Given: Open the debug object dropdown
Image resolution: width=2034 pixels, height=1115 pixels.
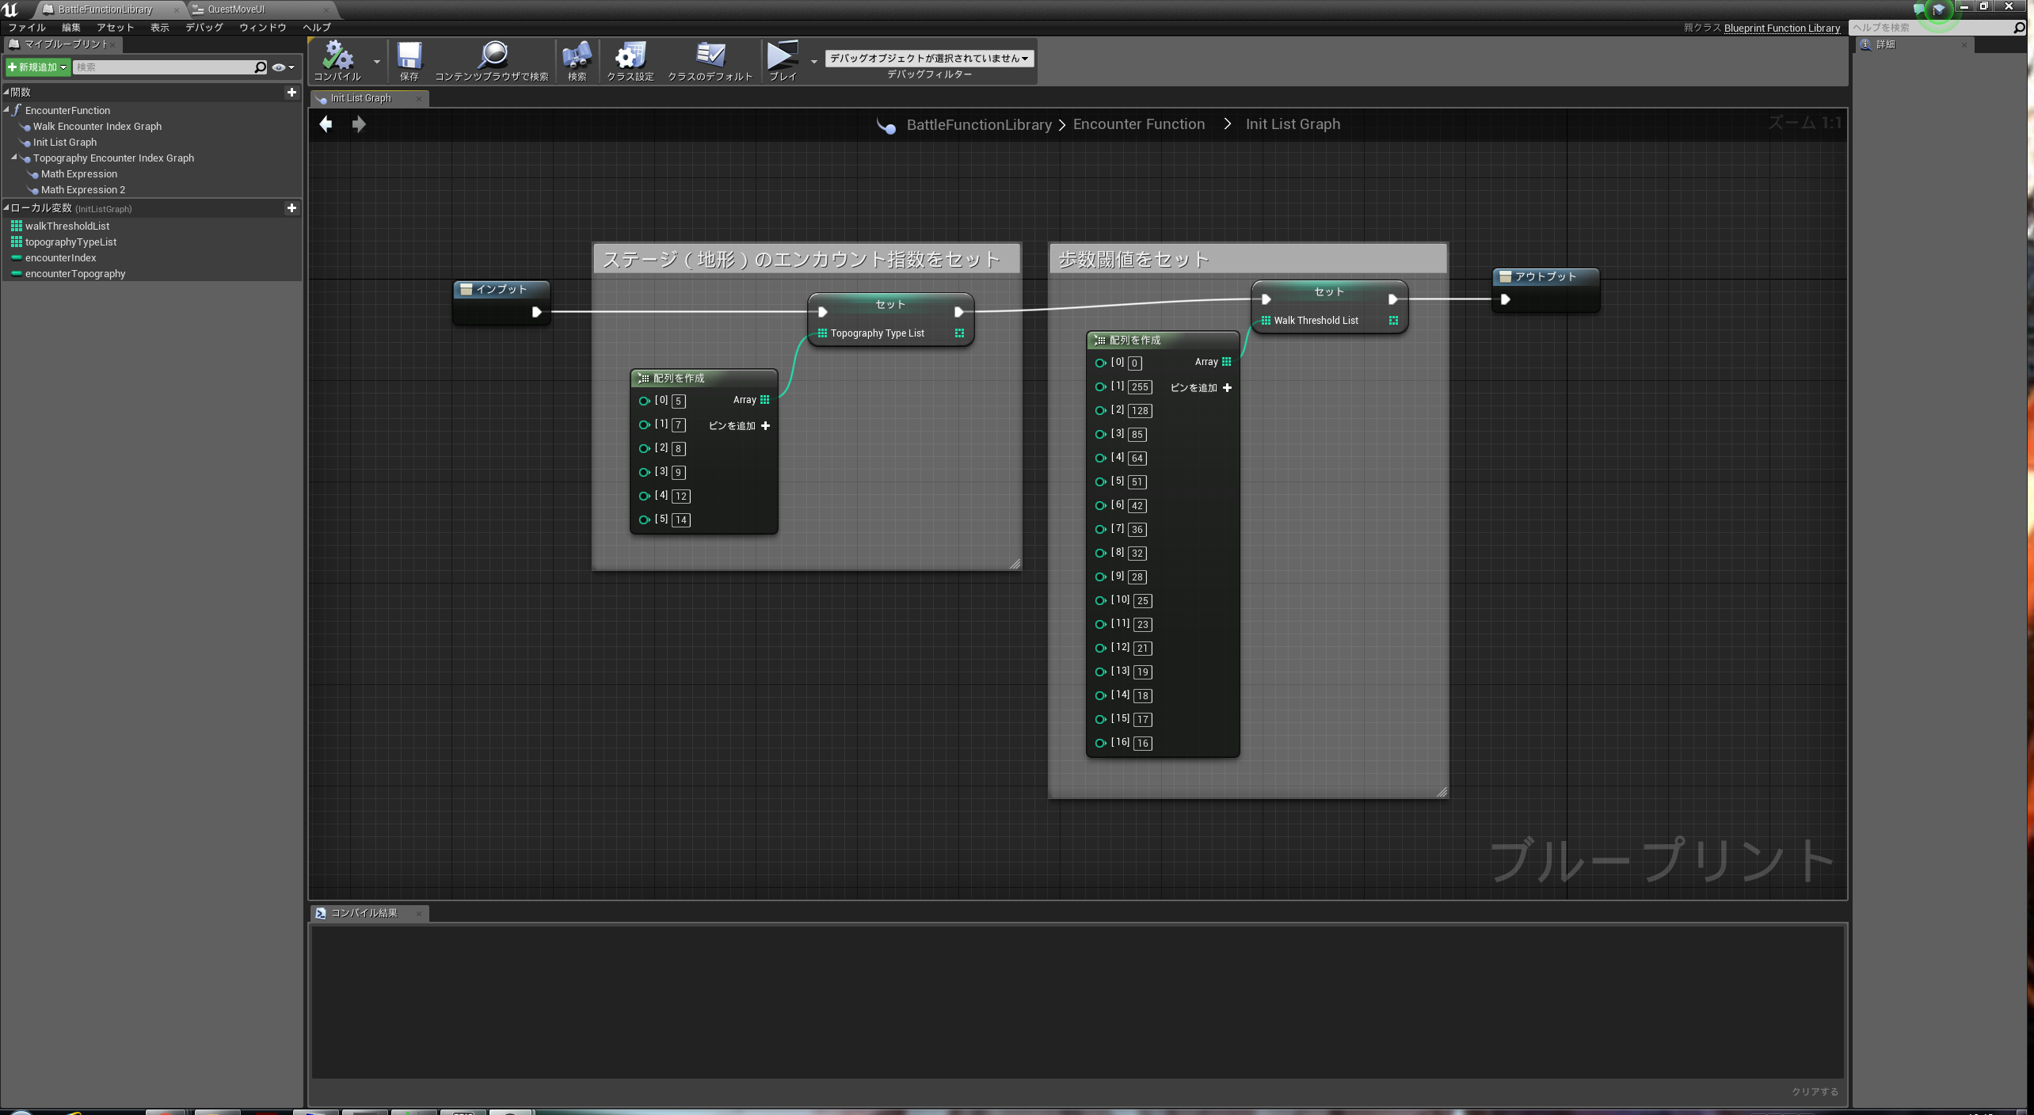Looking at the screenshot, I should click(929, 58).
